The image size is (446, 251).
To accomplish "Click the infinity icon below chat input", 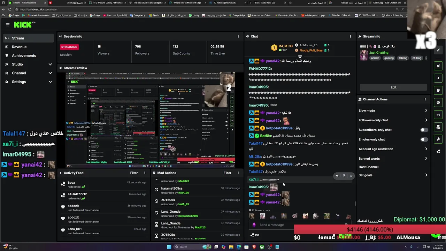I will tap(257, 235).
